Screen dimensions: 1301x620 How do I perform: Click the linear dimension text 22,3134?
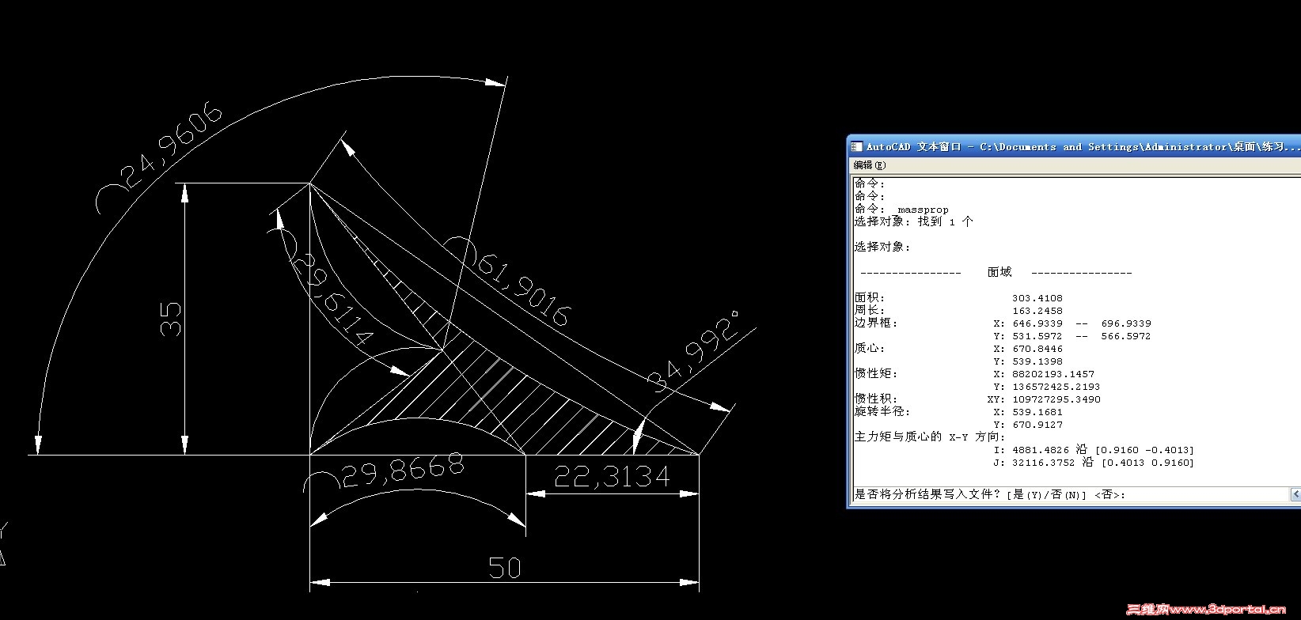[x=612, y=476]
